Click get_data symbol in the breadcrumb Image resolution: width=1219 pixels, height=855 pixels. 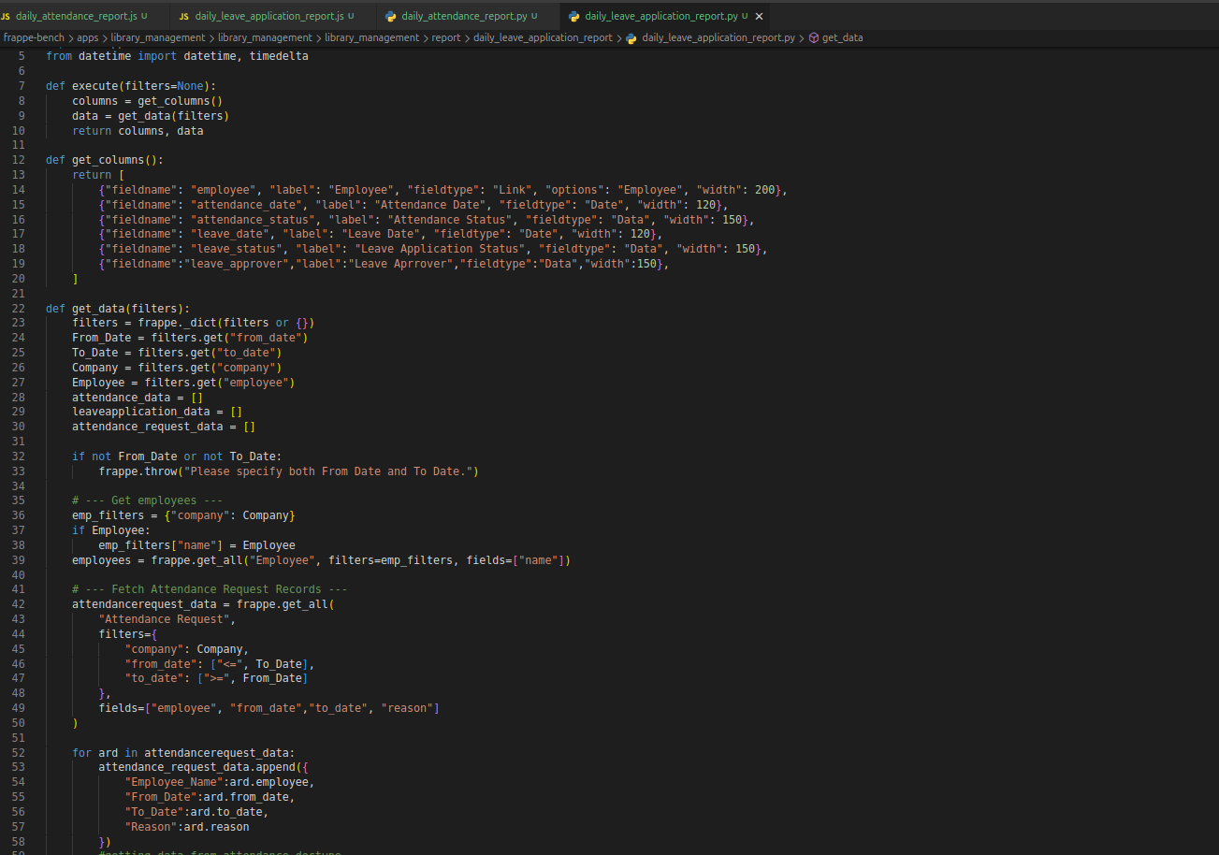[x=842, y=38]
